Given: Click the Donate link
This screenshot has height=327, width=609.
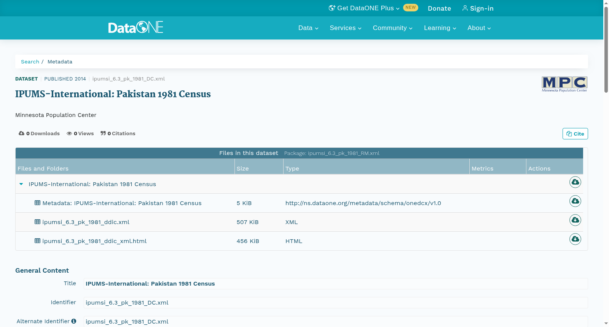Looking at the screenshot, I should (x=439, y=8).
